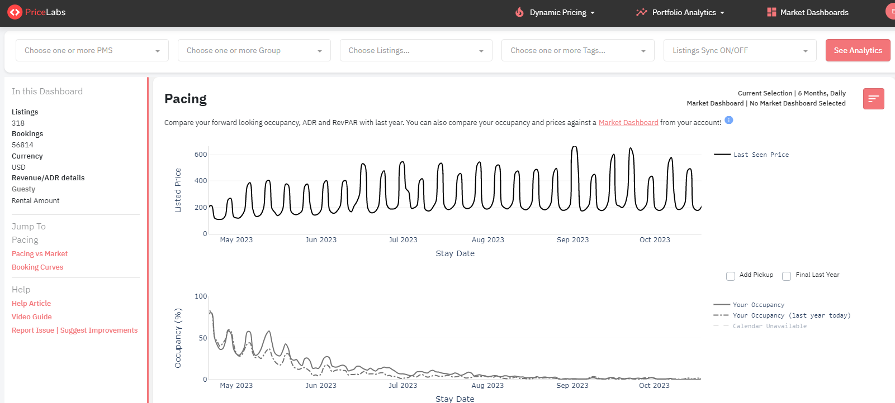
Task: Toggle Last Seen Price legend entry
Action: pyautogui.click(x=751, y=155)
